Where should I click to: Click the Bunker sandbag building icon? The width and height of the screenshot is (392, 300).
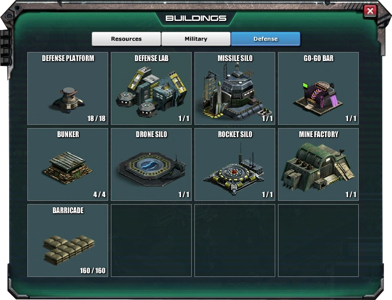(x=67, y=167)
